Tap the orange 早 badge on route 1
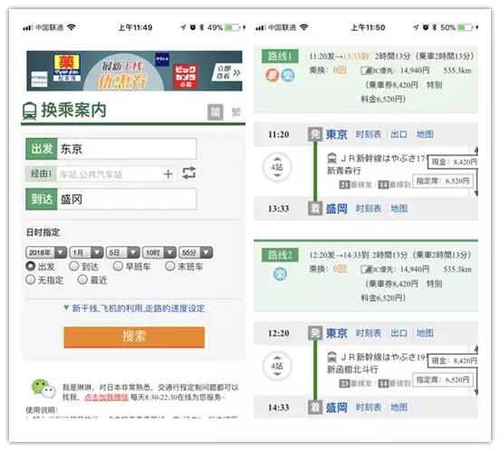500x451 pixels. tap(272, 75)
